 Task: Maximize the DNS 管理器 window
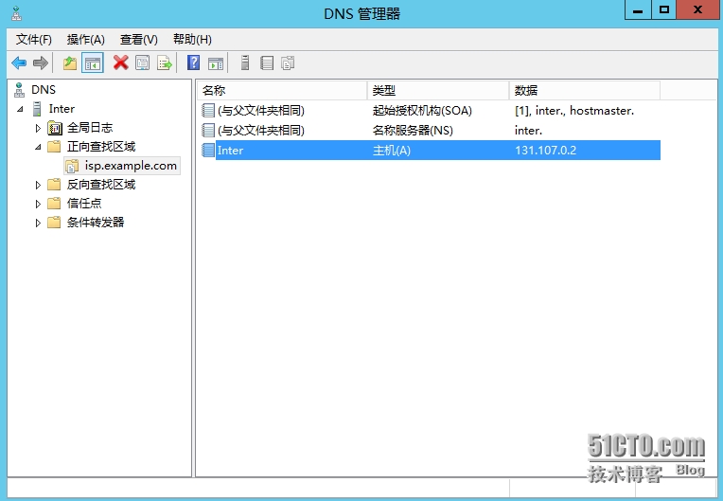(664, 9)
